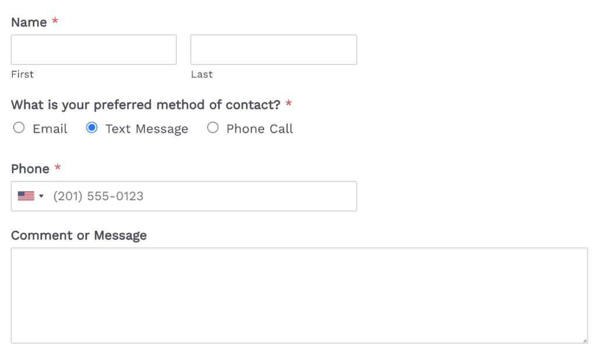Click the textarea resize handle corner
Viewport: 596px width, 350px height.
click(584, 340)
